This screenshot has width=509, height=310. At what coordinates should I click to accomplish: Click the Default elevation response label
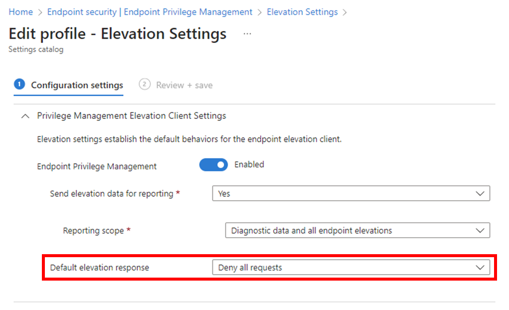pos(100,268)
